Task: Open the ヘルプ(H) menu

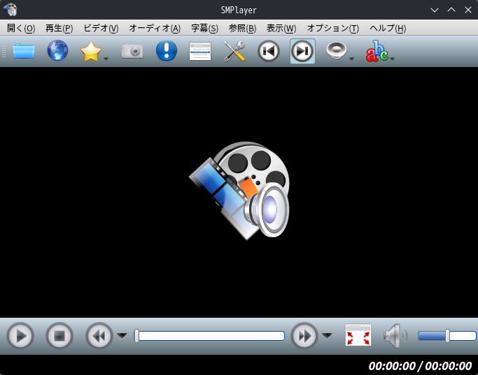Action: click(x=388, y=29)
